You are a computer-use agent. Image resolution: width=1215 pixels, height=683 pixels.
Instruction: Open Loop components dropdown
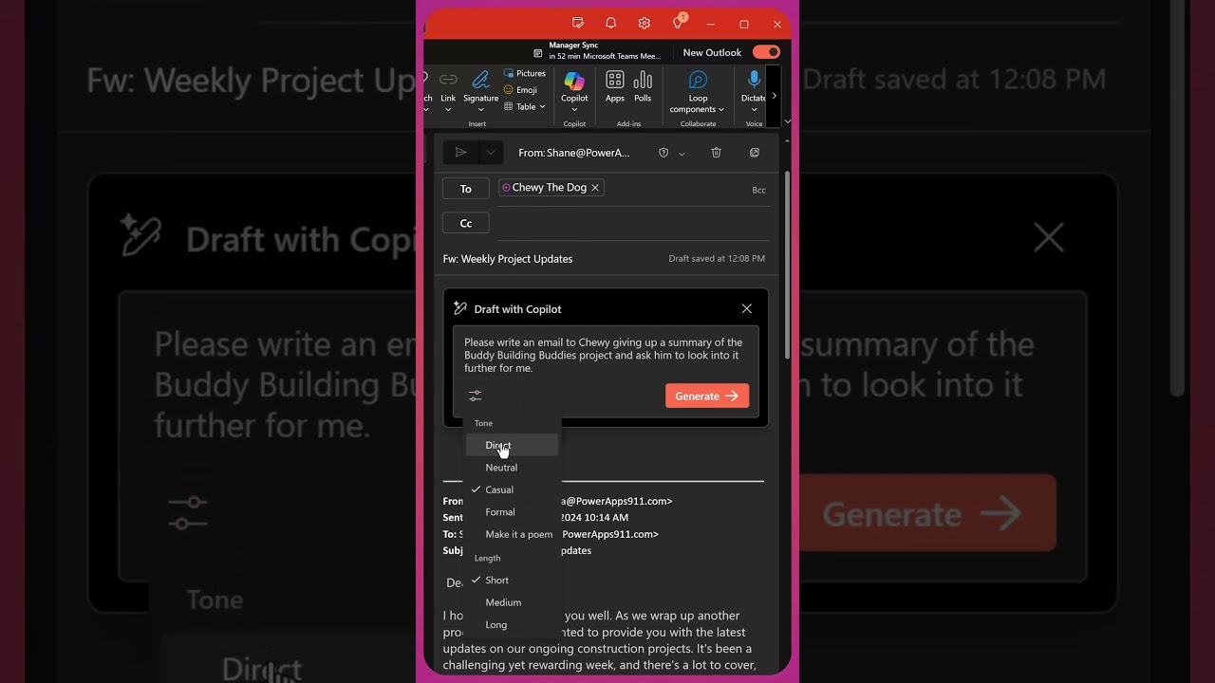[698, 92]
